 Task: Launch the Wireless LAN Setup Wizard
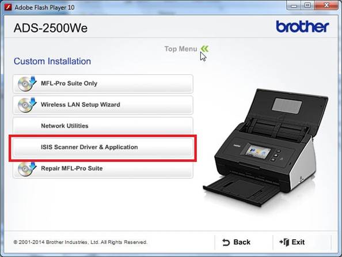coord(103,105)
